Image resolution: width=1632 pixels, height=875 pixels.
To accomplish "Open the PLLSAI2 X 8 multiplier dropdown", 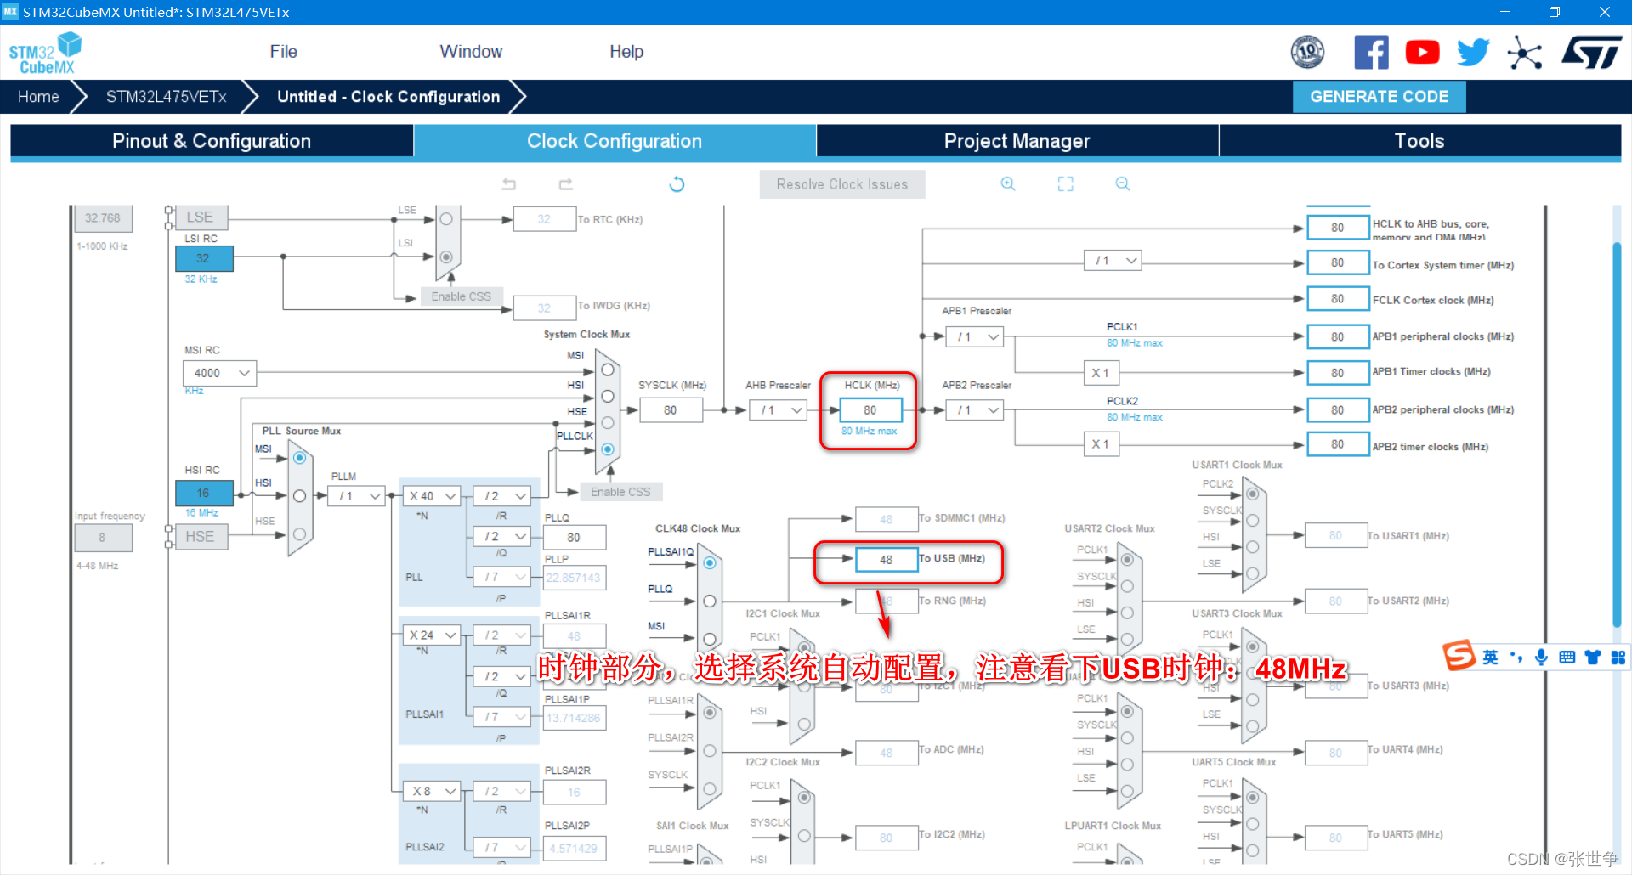I will [432, 791].
